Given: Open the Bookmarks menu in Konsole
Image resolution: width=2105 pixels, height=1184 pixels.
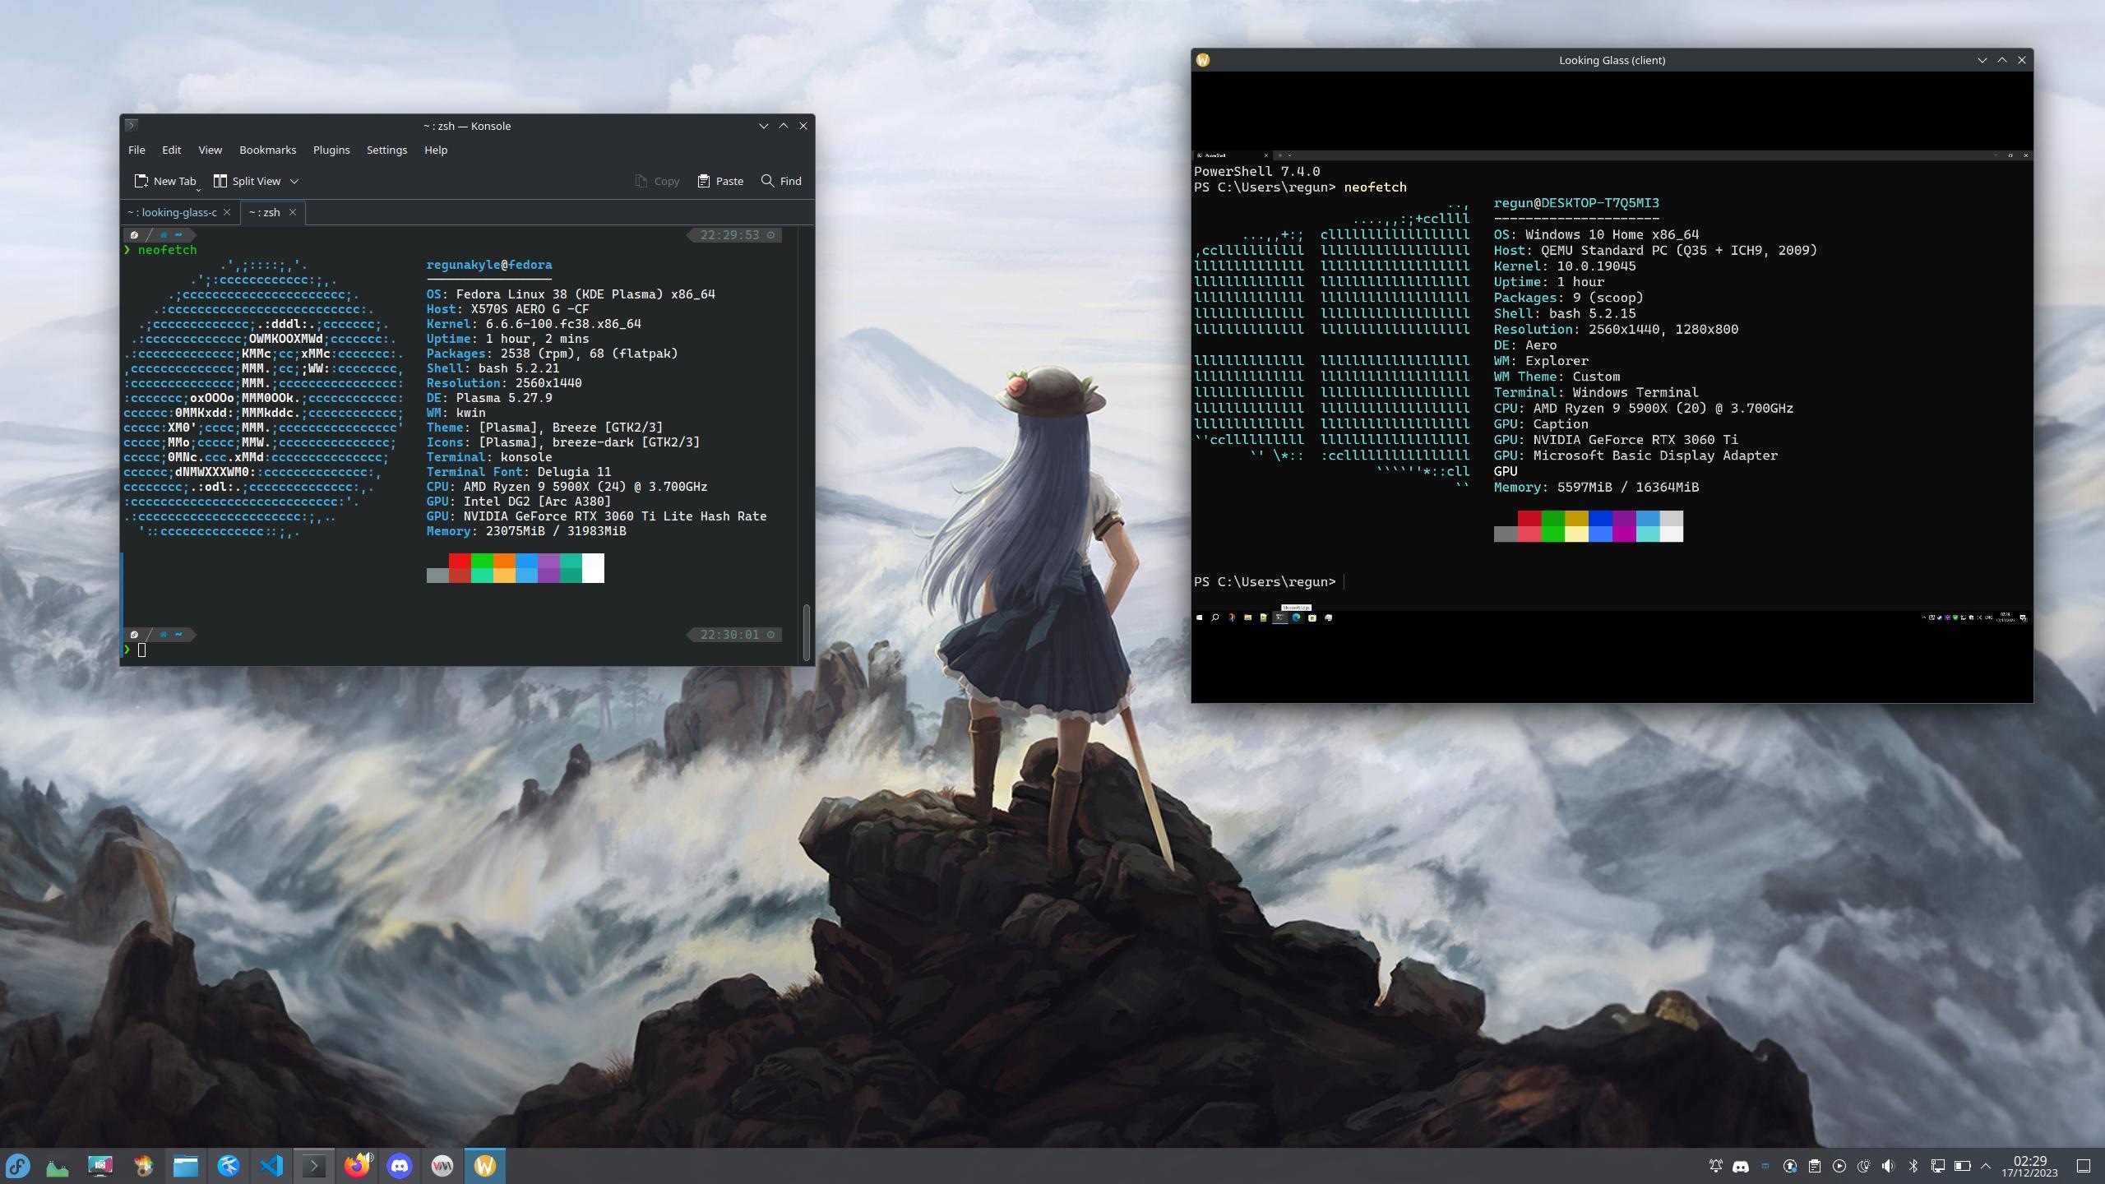Looking at the screenshot, I should (266, 150).
